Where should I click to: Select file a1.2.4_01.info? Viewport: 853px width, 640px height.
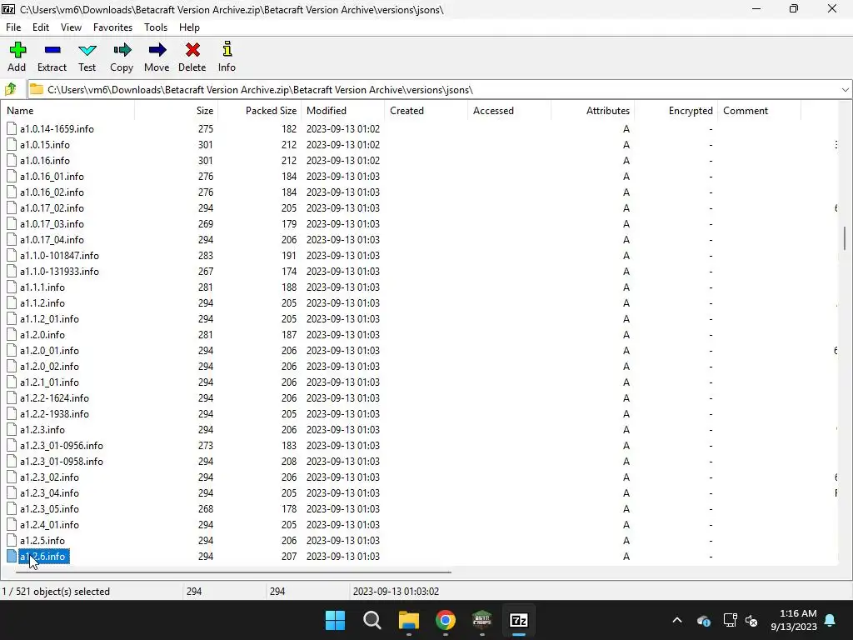(49, 525)
